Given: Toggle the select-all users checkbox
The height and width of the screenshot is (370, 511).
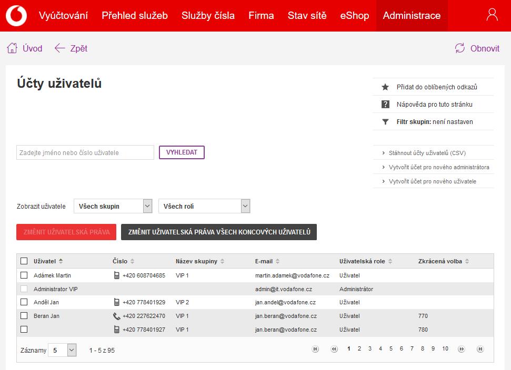Looking at the screenshot, I should click(24, 261).
